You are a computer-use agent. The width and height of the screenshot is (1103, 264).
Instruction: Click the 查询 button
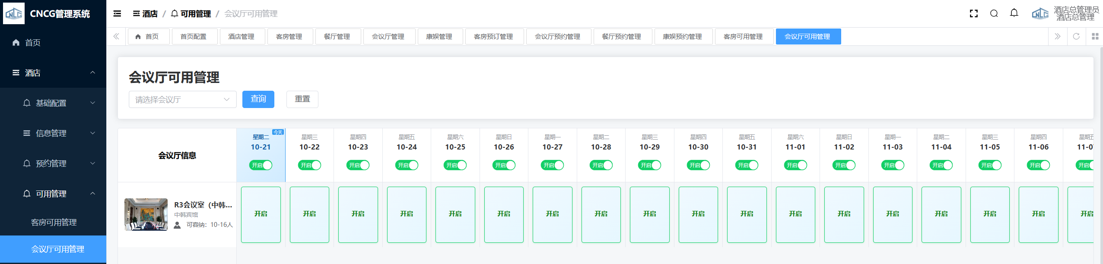pos(258,99)
